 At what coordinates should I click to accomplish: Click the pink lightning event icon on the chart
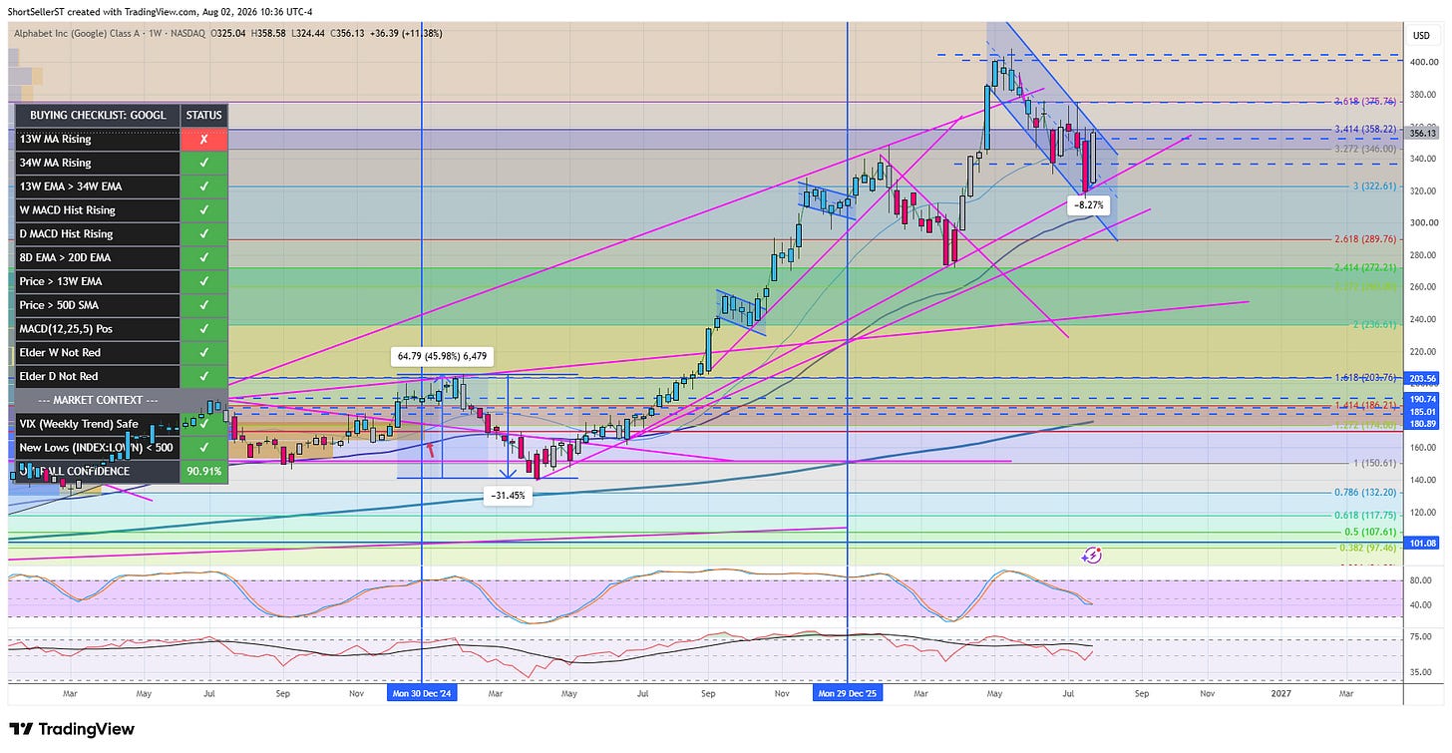click(1092, 554)
